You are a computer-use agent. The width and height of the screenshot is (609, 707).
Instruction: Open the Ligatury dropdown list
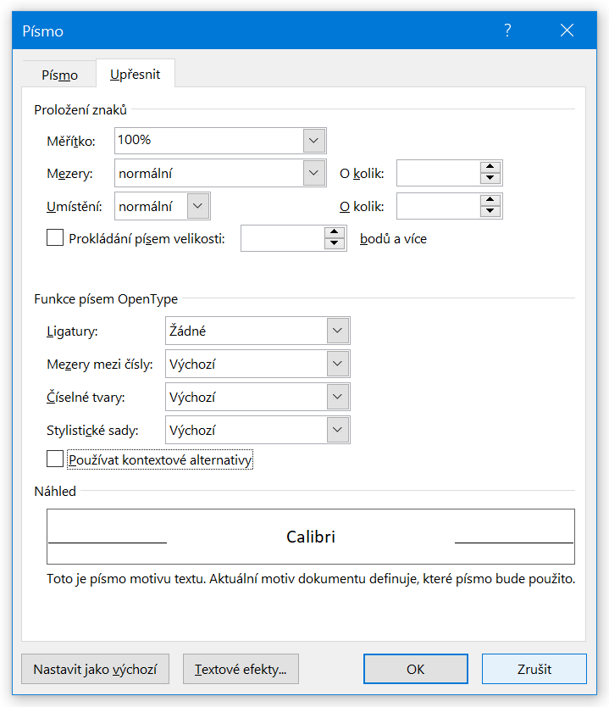[x=338, y=331]
